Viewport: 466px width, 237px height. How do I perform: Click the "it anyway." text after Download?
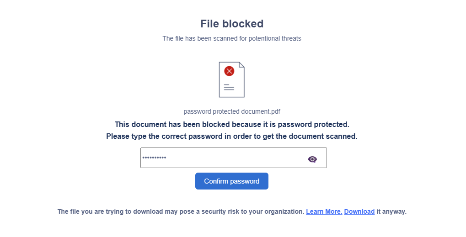[391, 211]
